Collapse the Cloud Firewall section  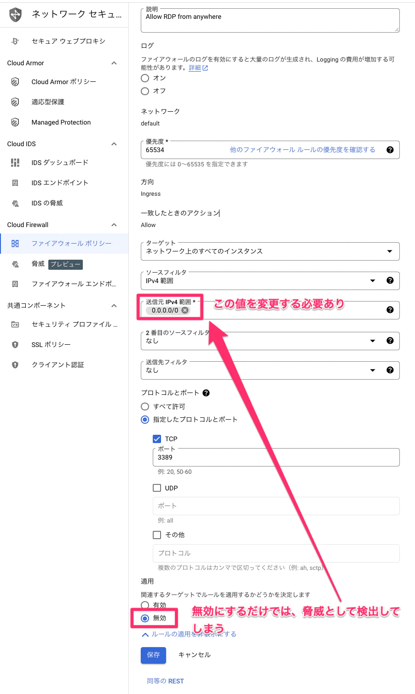[114, 225]
